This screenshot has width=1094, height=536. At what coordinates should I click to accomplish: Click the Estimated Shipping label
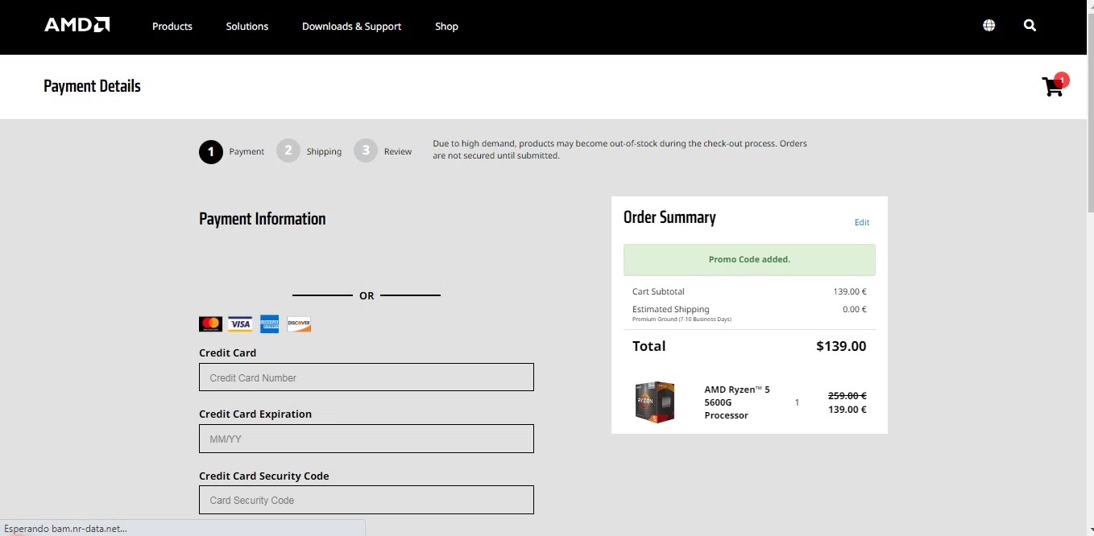(671, 309)
